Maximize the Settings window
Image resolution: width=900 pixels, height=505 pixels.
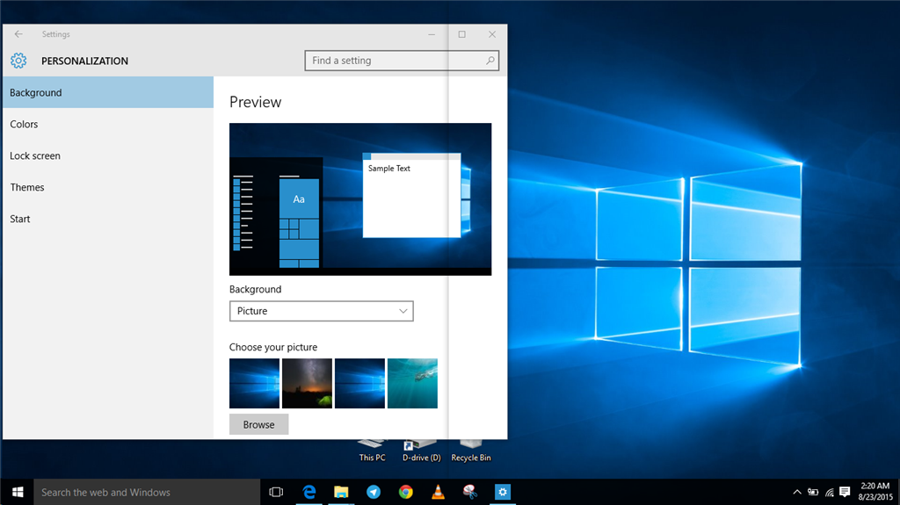tap(462, 34)
